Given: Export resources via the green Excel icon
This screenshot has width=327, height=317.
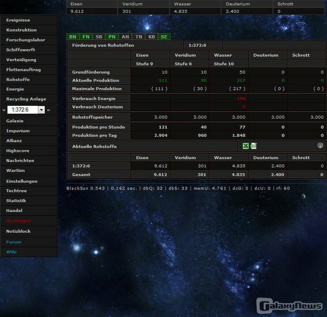Looking at the screenshot, I should [246, 146].
